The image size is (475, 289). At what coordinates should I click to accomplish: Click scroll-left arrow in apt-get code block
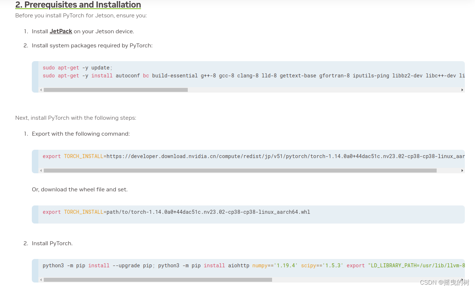41,90
